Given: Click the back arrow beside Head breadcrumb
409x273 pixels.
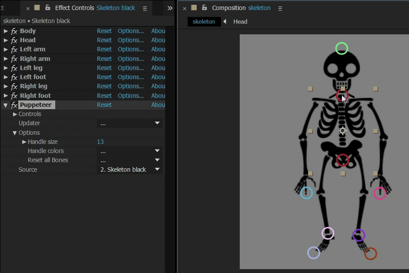Looking at the screenshot, I should pyautogui.click(x=225, y=21).
